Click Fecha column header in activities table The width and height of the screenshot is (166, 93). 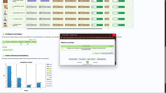(8, 42)
